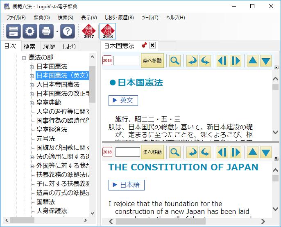Click the down-right curved arrow in upper pane
281x227 pixels.
pyautogui.click(x=205, y=60)
